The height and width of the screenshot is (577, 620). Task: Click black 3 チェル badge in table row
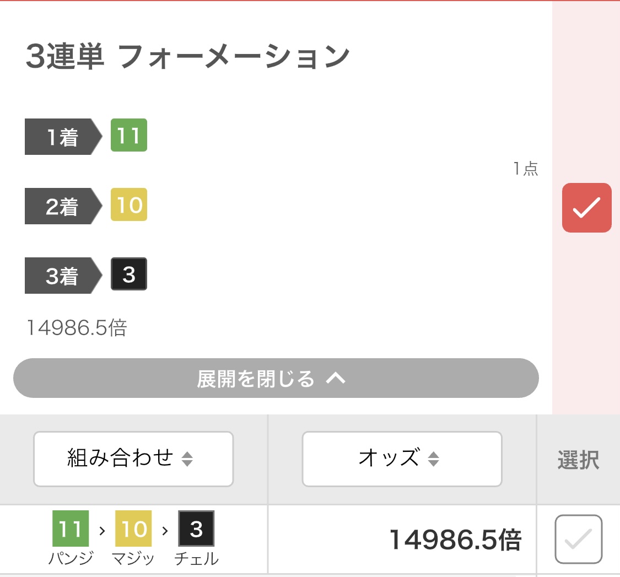coord(196,529)
